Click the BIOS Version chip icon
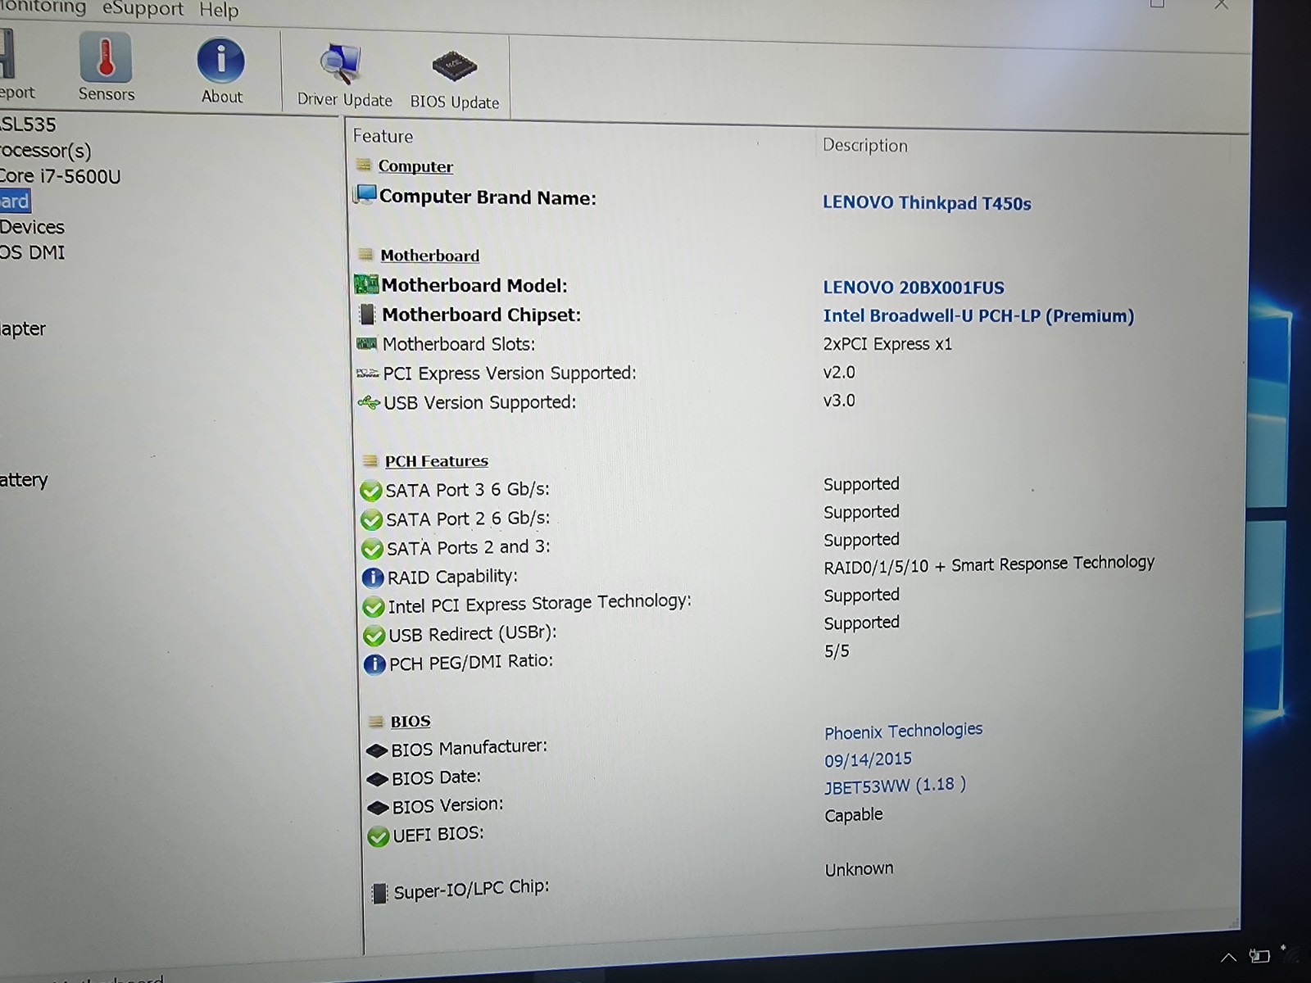This screenshot has width=1311, height=983. (379, 808)
